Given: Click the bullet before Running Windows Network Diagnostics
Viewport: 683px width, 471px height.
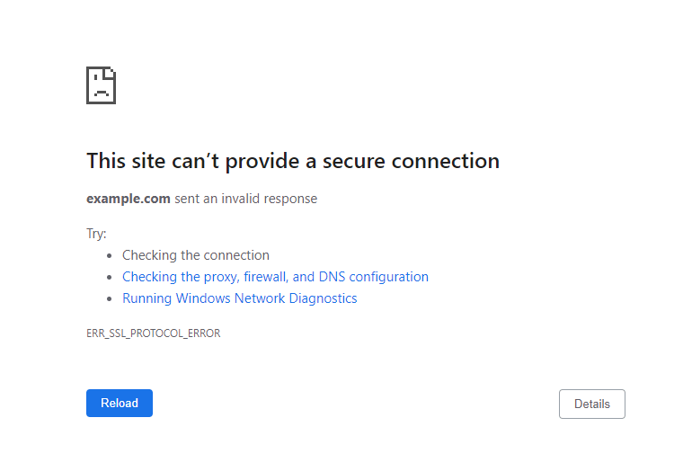Looking at the screenshot, I should click(x=110, y=298).
